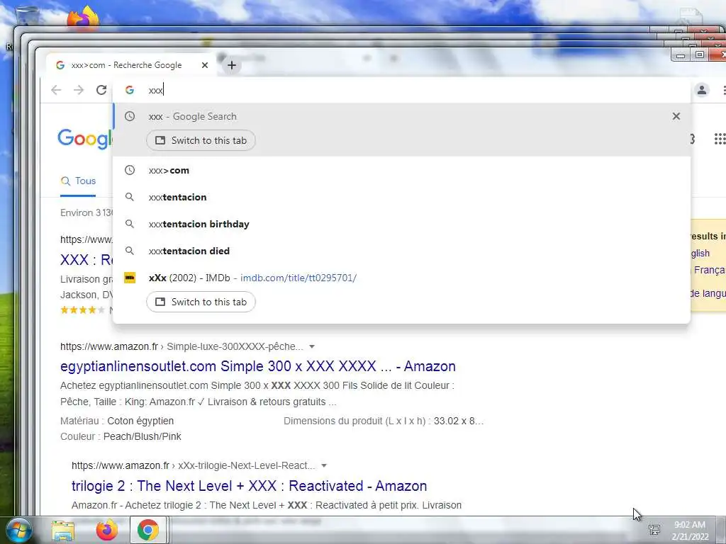This screenshot has height=544, width=726.
Task: Pick the 'xxx>com' history suggestion
Action: [402, 170]
